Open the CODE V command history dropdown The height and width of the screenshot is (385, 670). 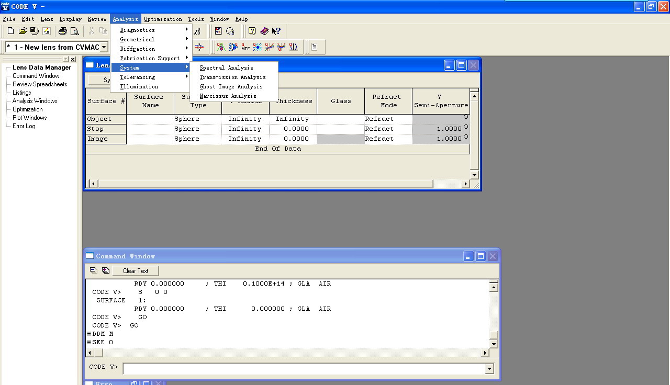tap(490, 369)
